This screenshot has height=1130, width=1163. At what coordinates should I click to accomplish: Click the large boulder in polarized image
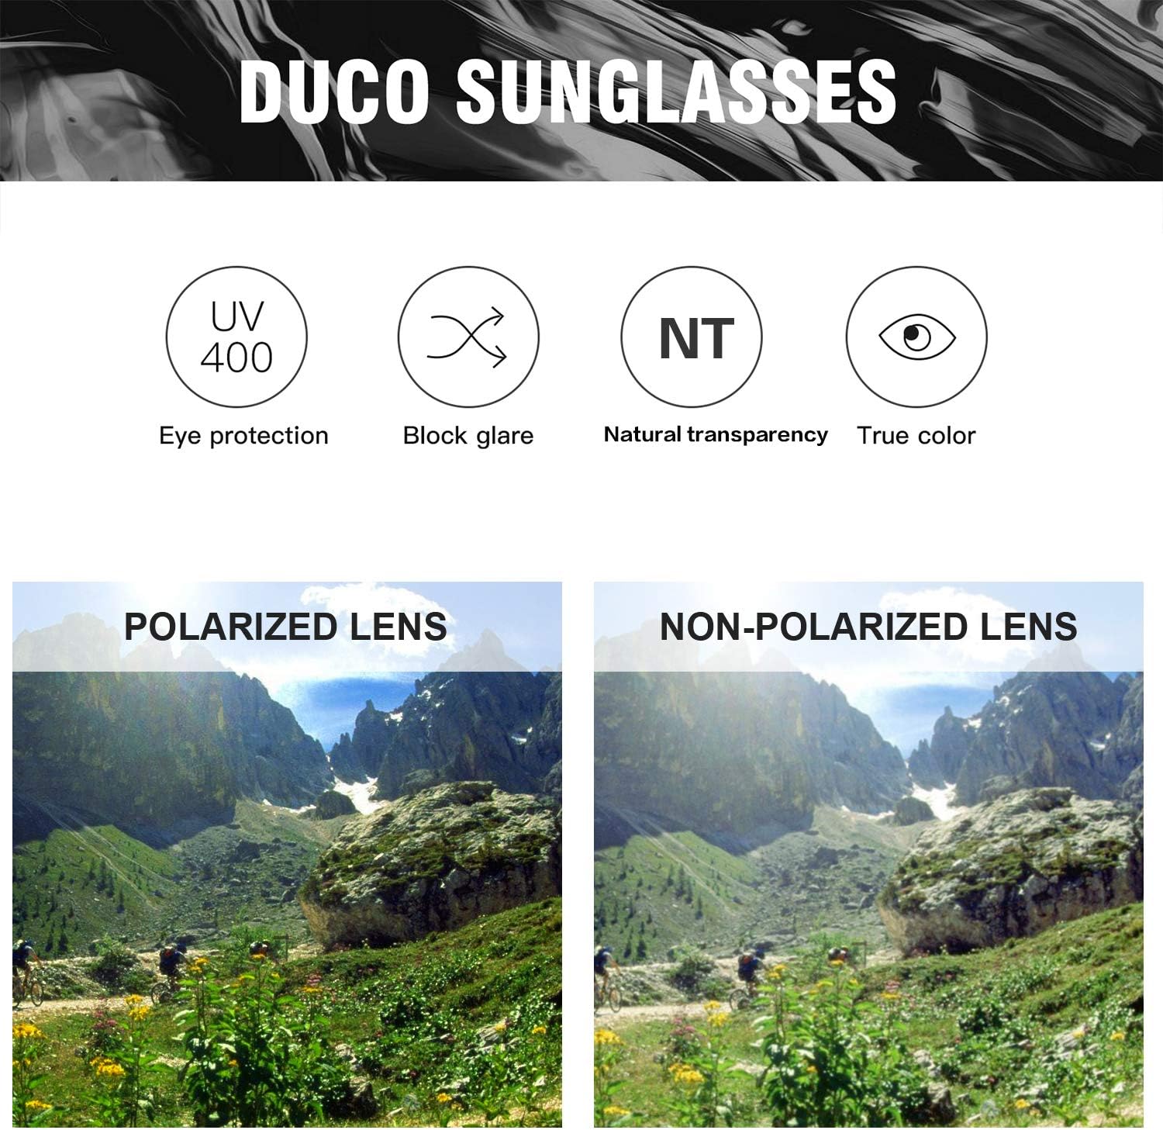click(434, 865)
